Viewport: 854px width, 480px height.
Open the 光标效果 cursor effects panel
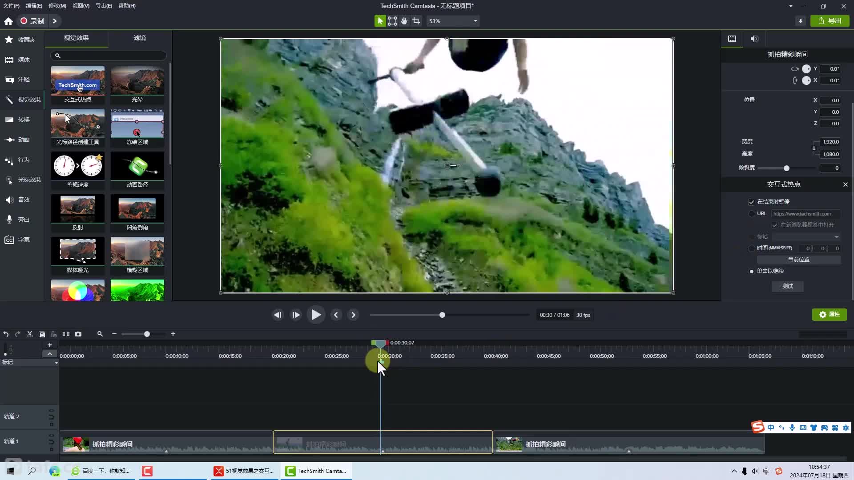pos(22,180)
